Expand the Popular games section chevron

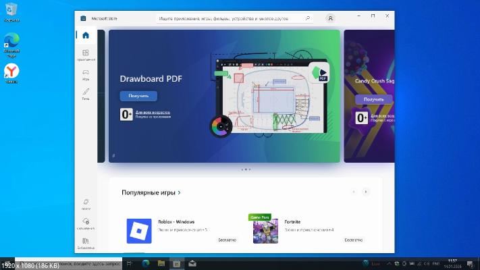pyautogui.click(x=179, y=192)
